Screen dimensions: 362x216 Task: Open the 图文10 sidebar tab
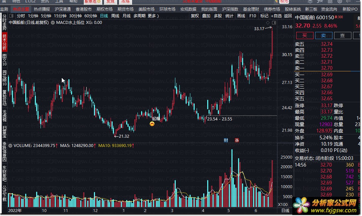coord(4,60)
